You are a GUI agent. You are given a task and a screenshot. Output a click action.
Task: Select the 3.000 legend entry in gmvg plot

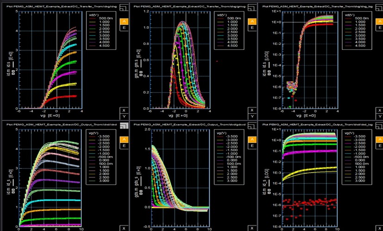[x=229, y=36]
